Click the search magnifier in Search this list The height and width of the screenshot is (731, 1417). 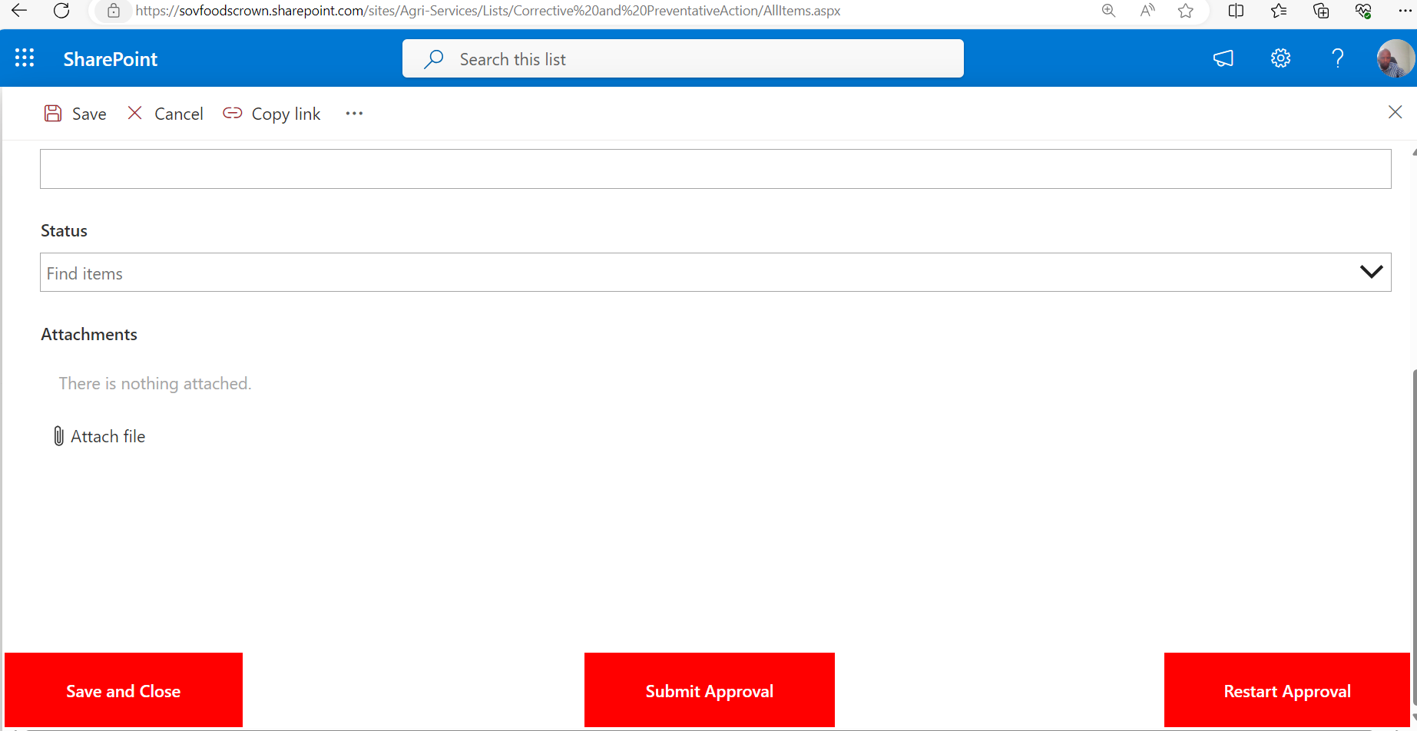click(x=433, y=58)
